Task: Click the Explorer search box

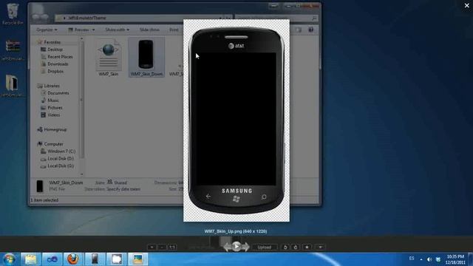Action: (x=276, y=18)
